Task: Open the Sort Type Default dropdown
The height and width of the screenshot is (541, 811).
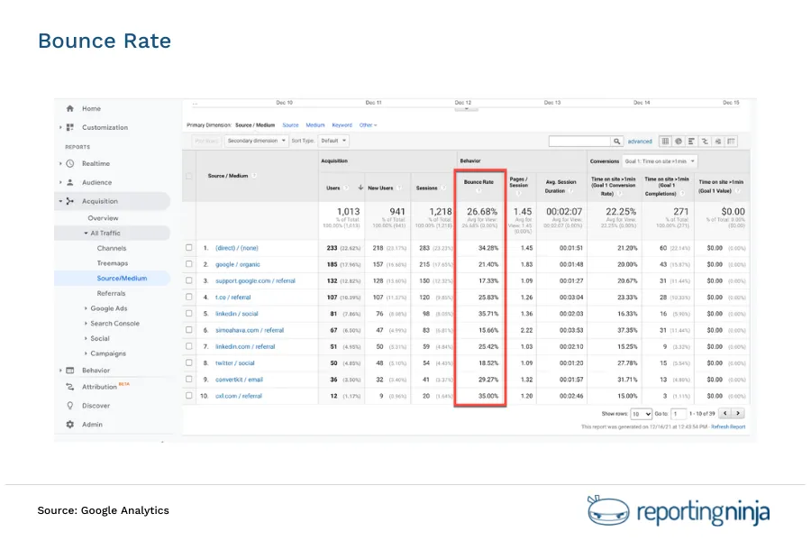Action: (334, 140)
